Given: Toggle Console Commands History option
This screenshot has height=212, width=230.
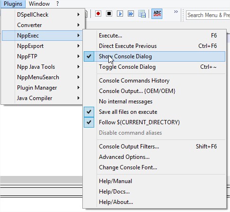Looking at the screenshot, I should pos(155,81).
